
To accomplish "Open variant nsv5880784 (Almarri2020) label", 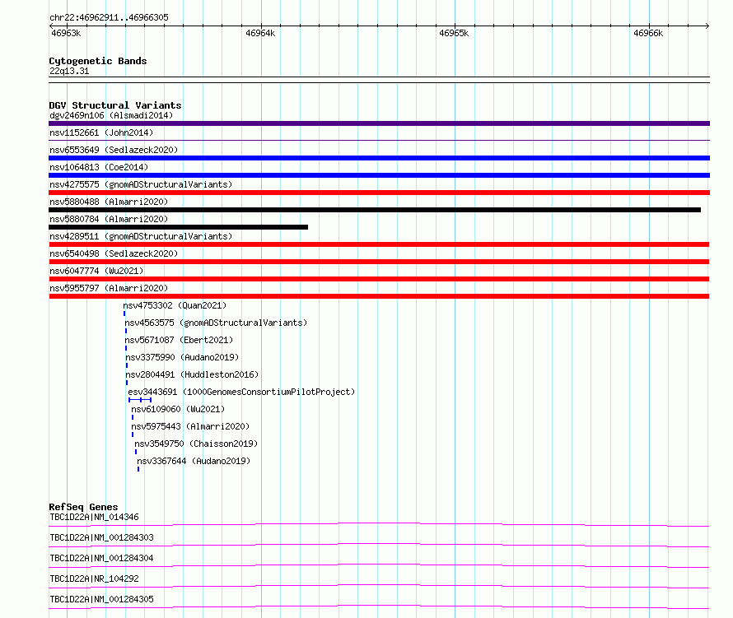I will coord(109,219).
